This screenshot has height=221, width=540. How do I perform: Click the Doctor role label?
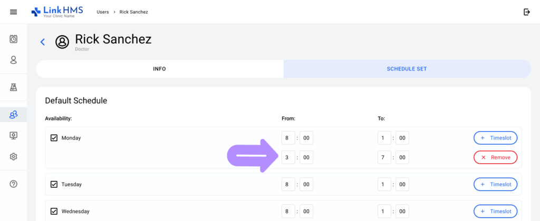[x=81, y=49]
